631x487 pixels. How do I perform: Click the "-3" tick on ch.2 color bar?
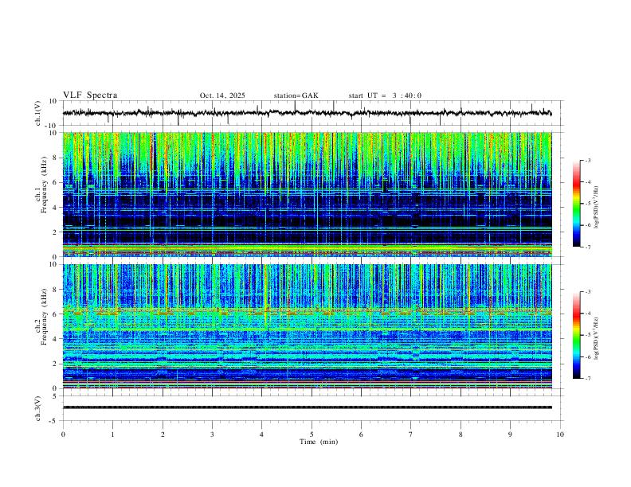[x=588, y=292]
